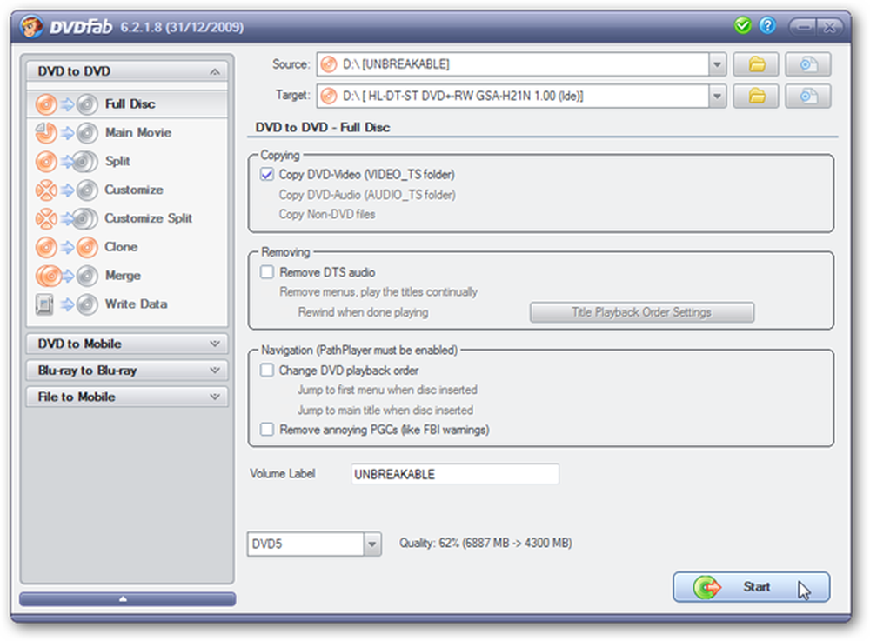The height and width of the screenshot is (641, 870).
Task: Click the Source field disc icon
Action: (x=329, y=64)
